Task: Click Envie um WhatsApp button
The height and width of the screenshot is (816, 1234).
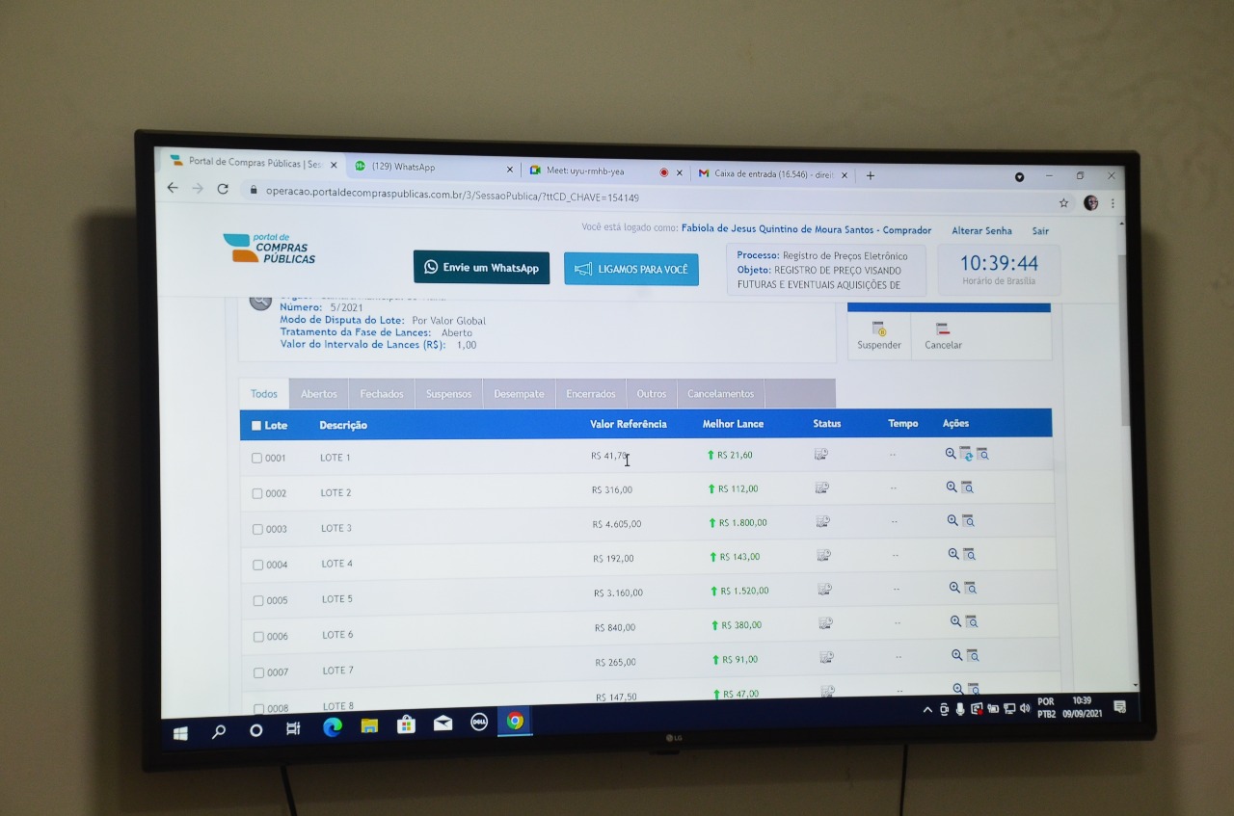Action: [x=481, y=268]
